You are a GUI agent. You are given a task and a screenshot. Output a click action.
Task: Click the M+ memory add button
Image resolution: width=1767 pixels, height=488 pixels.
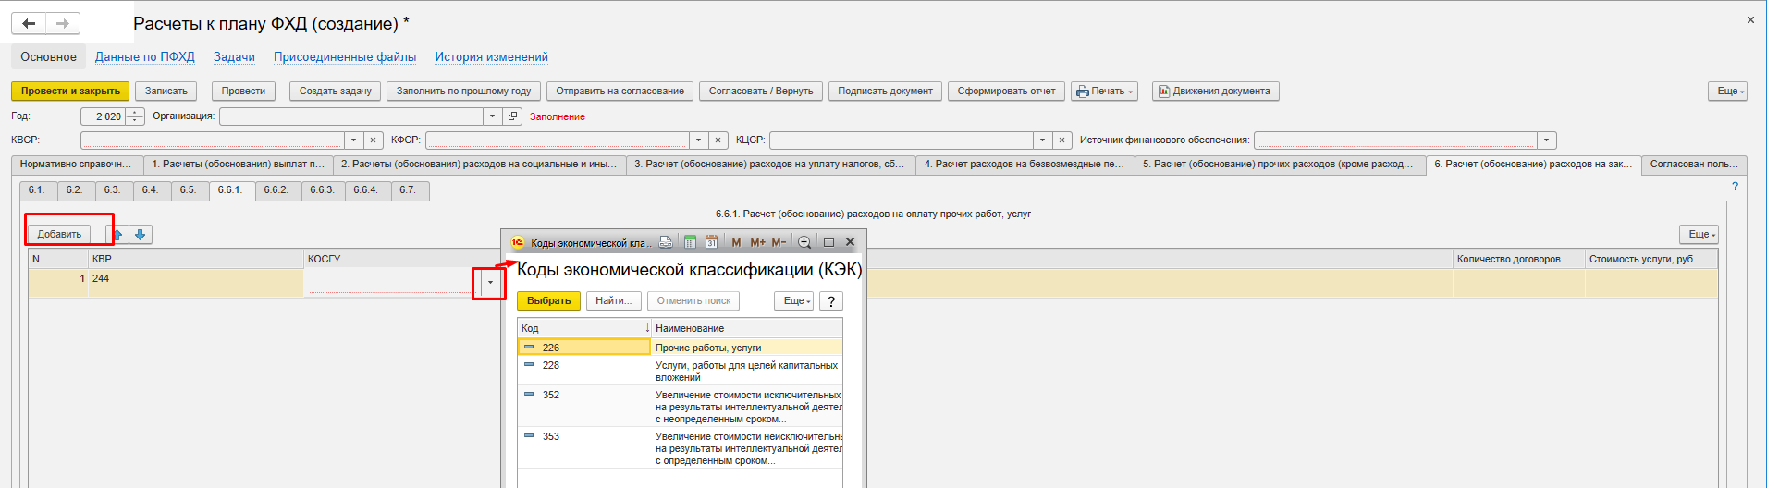point(757,242)
